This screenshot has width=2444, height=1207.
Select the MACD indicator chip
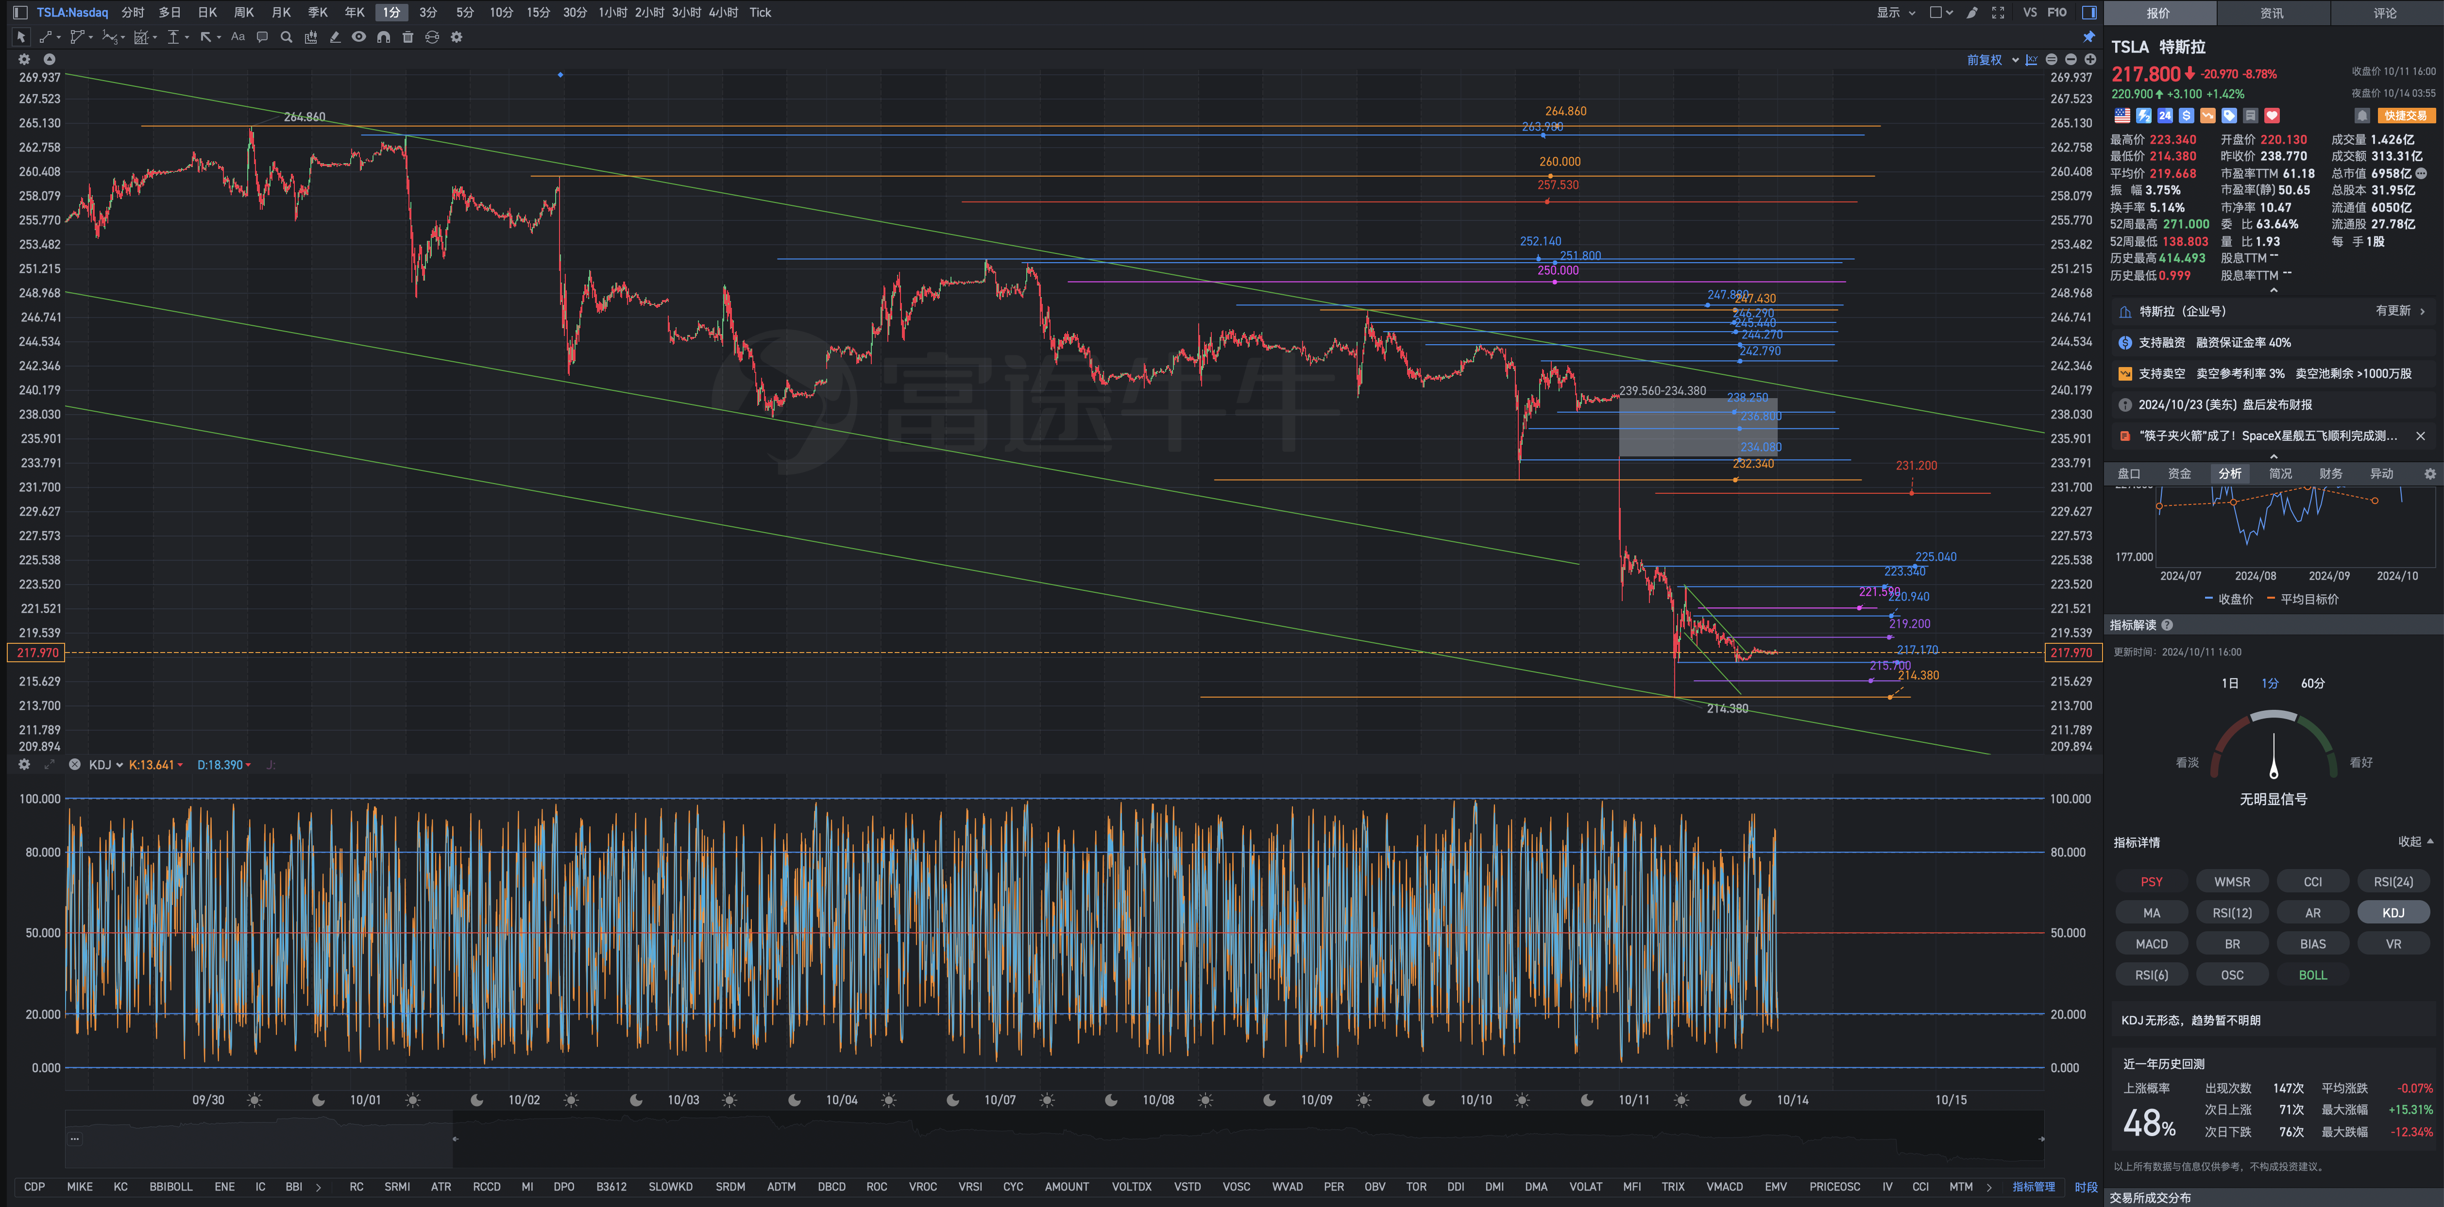coord(2151,944)
